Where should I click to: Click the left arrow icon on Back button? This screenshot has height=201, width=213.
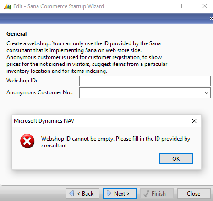[x=72, y=193]
